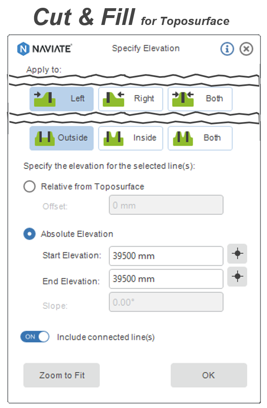Choose the Both sides apply icon
The height and width of the screenshot is (408, 267).
[182, 98]
